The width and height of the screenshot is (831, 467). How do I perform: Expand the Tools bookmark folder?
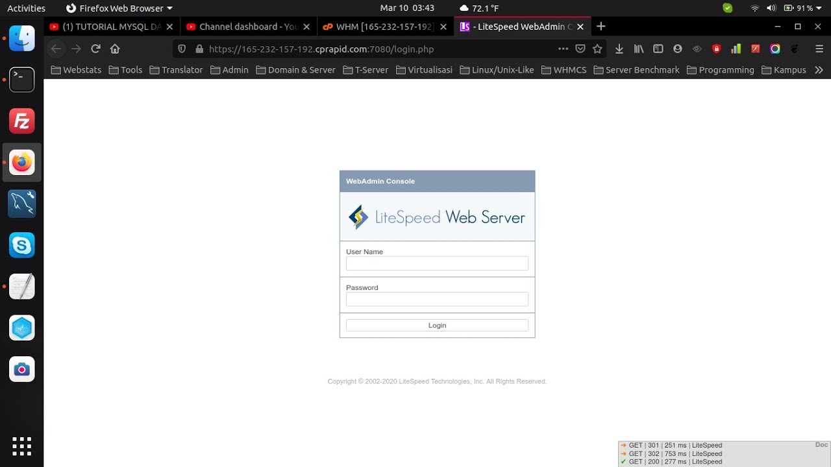pos(125,70)
